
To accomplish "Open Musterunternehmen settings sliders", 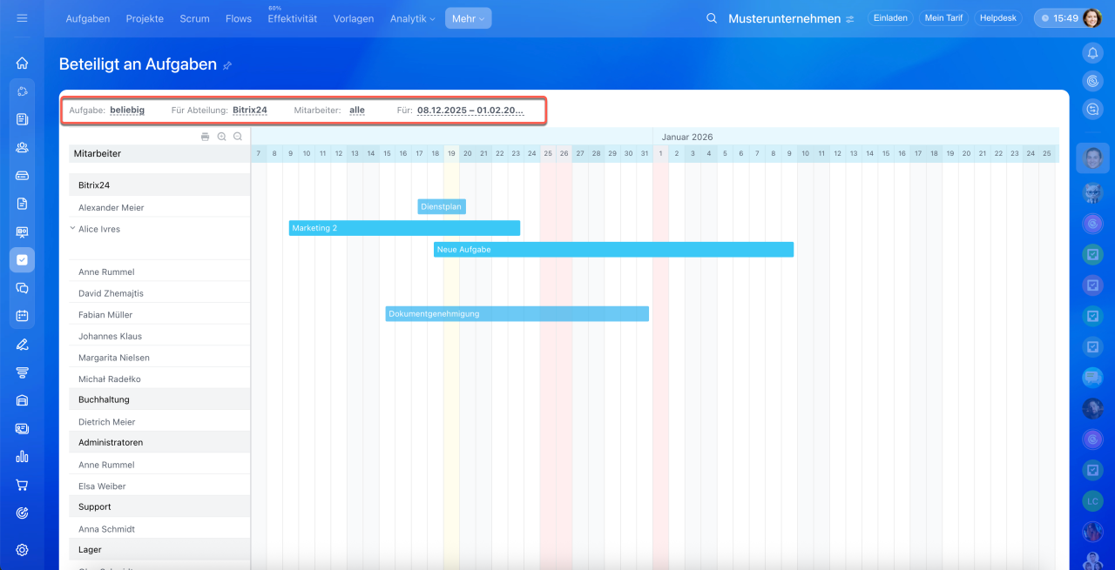I will 849,18.
